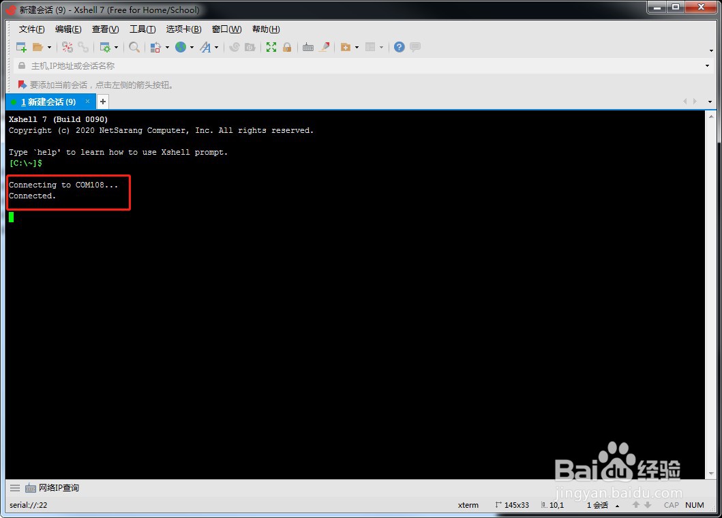The height and width of the screenshot is (518, 722).
Task: Click the Xftp spiral icon
Action: coord(235,47)
